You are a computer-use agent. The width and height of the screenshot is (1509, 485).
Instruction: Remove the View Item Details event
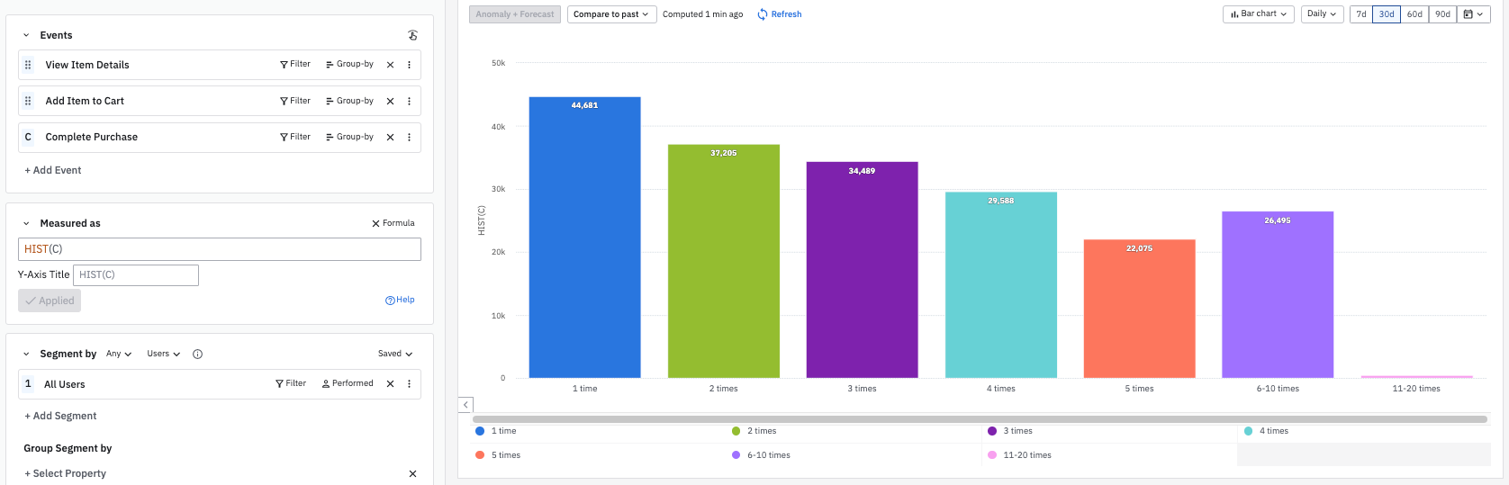[x=390, y=65]
